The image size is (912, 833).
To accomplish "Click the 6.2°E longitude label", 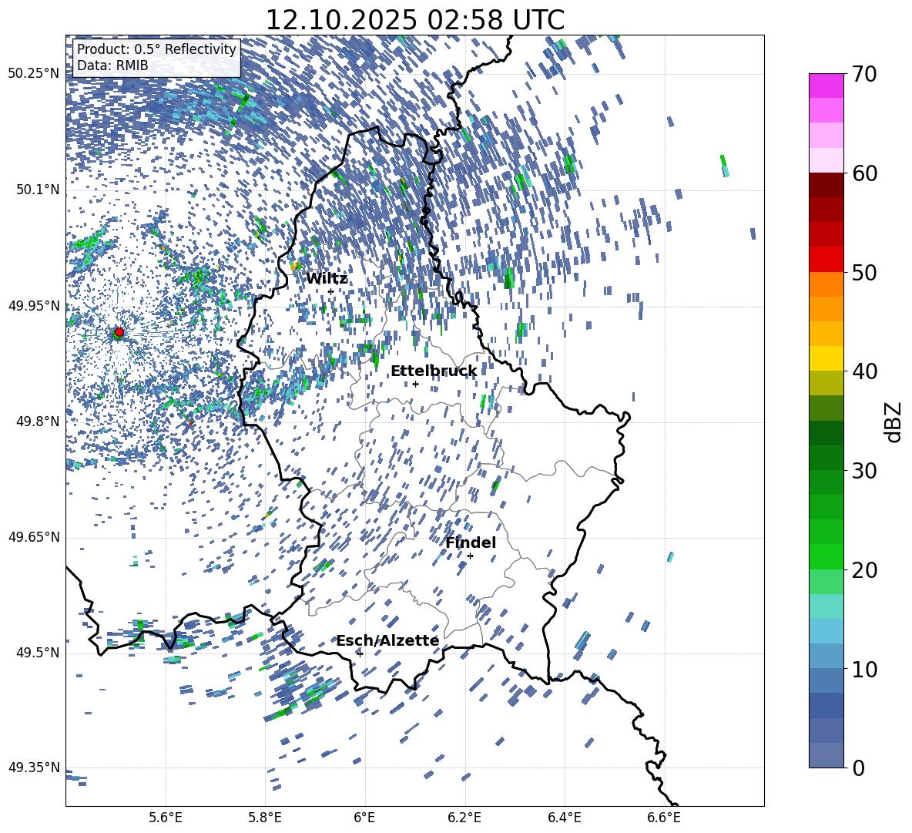I will [464, 818].
